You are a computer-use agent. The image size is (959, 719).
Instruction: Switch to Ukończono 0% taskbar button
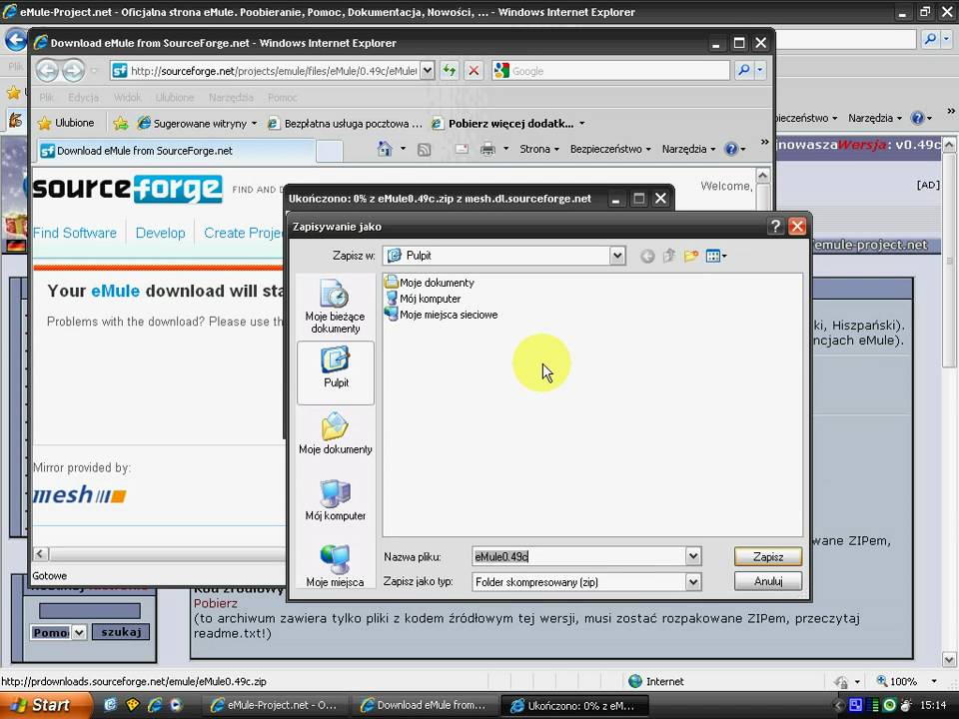[x=575, y=706]
